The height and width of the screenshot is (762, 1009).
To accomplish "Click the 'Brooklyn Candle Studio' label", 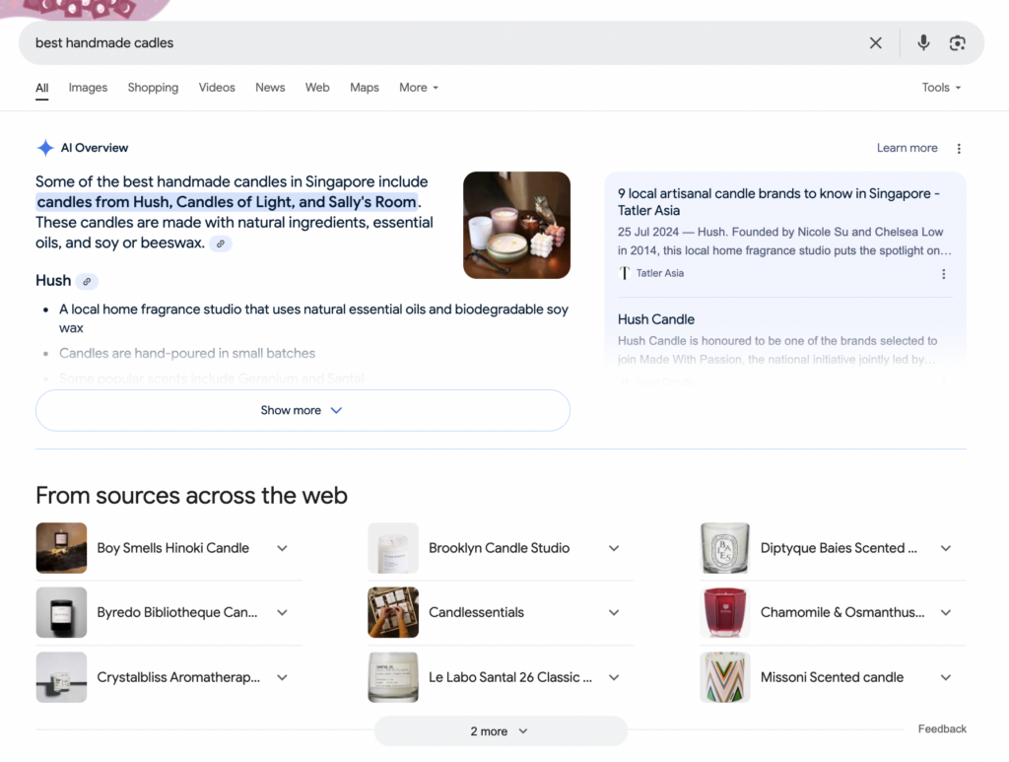I will pos(499,548).
